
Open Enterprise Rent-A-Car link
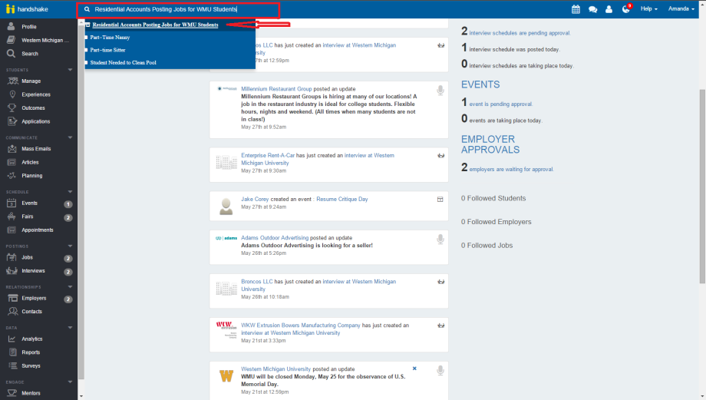coord(268,155)
